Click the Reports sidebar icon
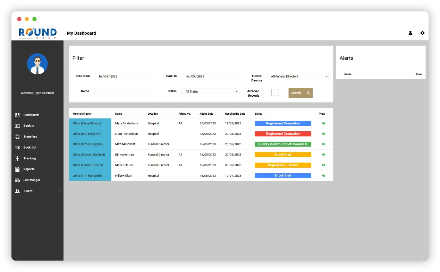The height and width of the screenshot is (272, 440). (17, 169)
